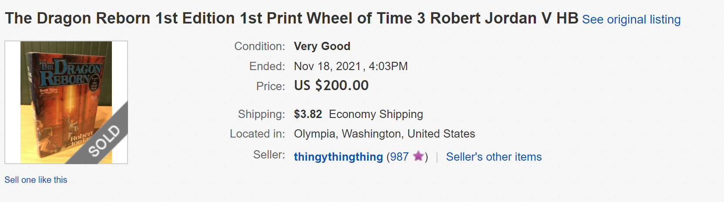Click the US $200.00 price

pyautogui.click(x=331, y=85)
